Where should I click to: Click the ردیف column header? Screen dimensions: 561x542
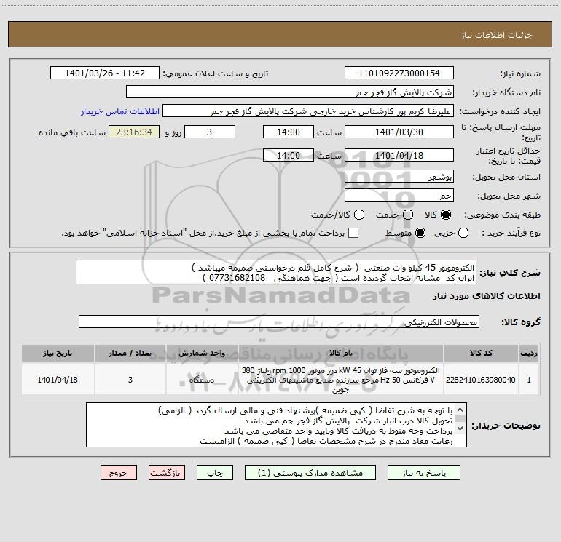coord(529,354)
